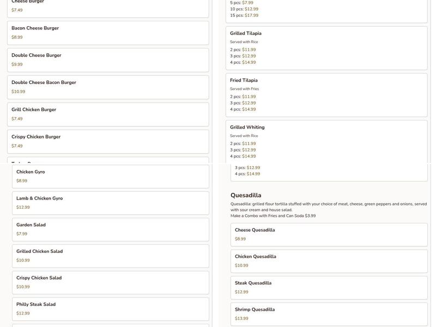Pick the Shrimp Quesadilla card
Screen dimensions: 436x327
(x=329, y=314)
